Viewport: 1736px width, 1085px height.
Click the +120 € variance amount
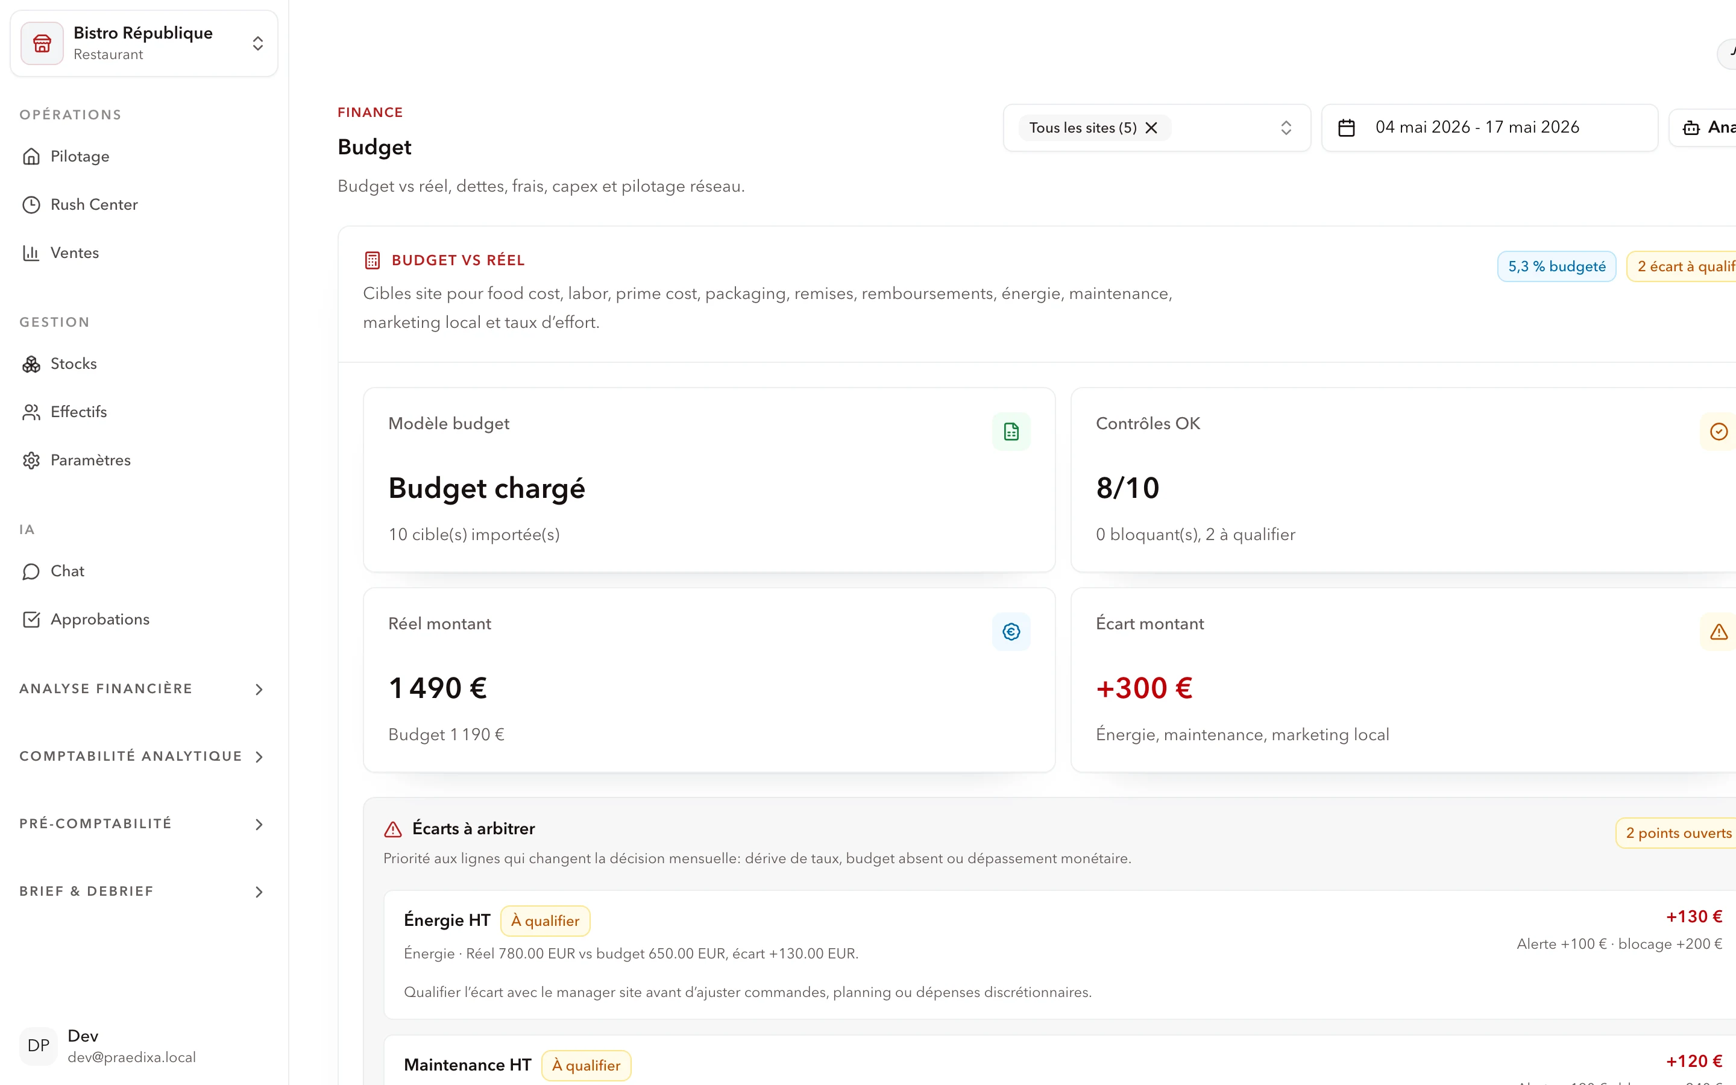point(1694,1061)
